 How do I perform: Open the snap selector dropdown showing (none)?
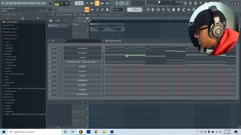118,9
